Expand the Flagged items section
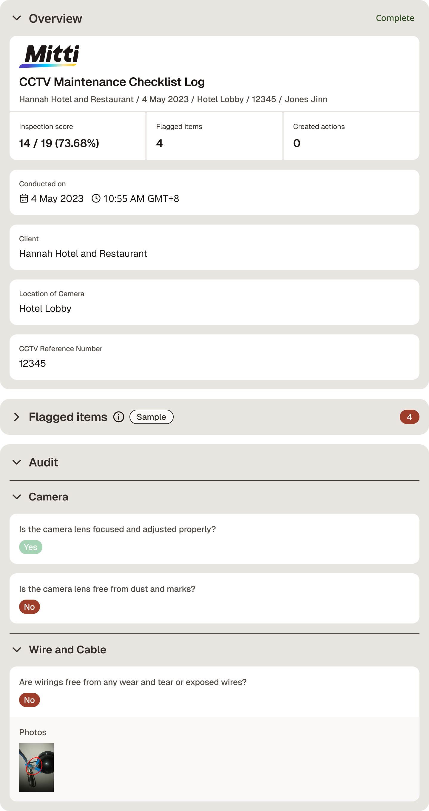 [x=17, y=417]
